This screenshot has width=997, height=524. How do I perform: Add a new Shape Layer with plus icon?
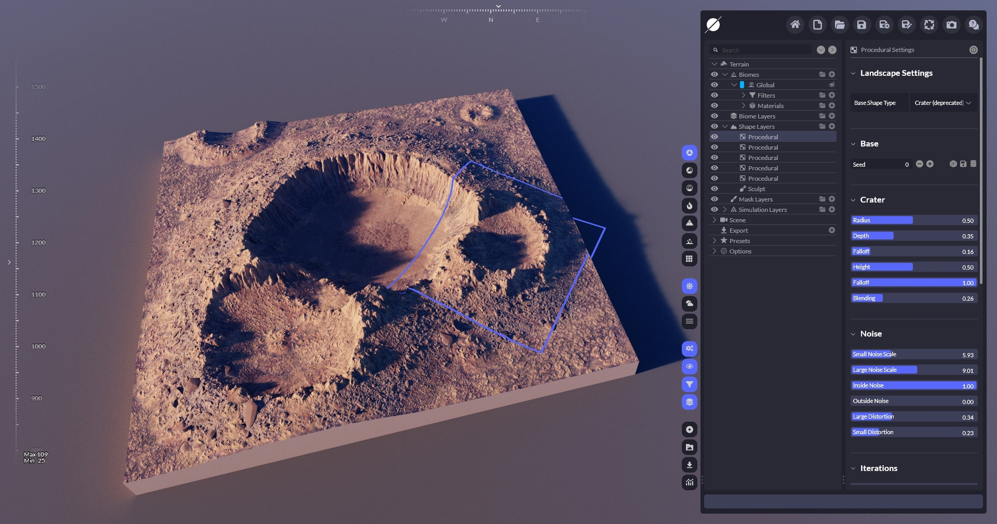click(x=832, y=127)
